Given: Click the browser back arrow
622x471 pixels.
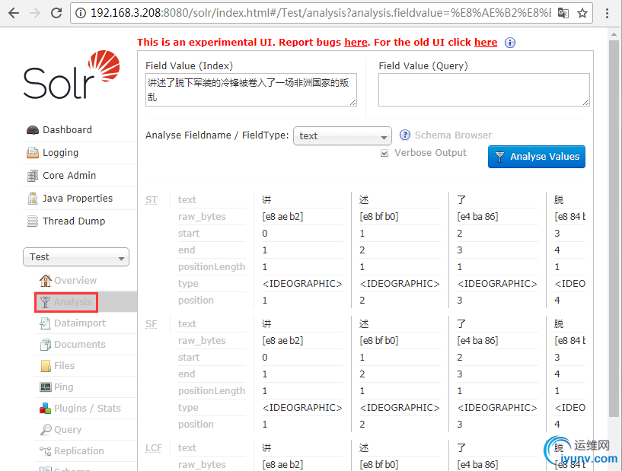Looking at the screenshot, I should 14,13.
